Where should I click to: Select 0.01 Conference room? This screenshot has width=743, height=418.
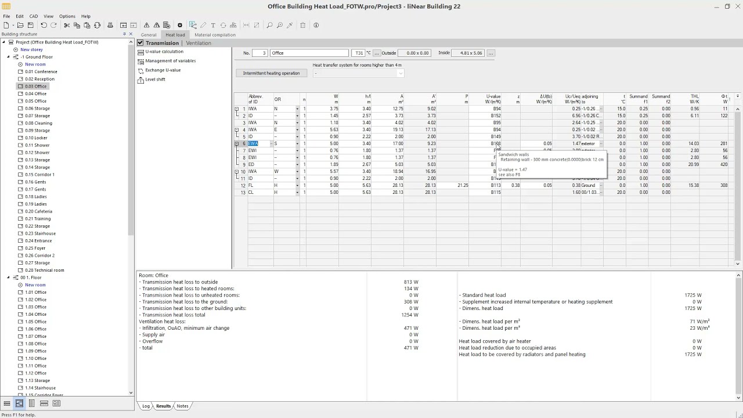coord(41,71)
